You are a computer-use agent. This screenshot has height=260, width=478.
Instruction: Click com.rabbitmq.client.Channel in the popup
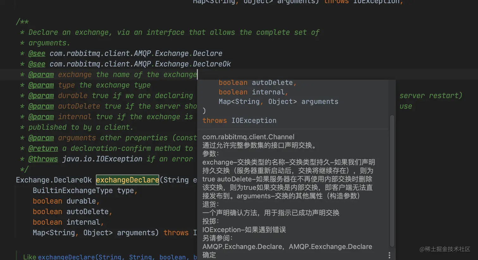(248, 137)
